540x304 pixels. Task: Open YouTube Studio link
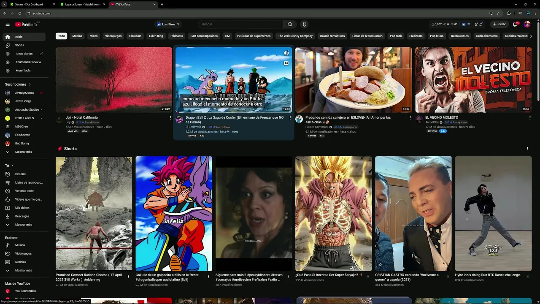pos(24,291)
